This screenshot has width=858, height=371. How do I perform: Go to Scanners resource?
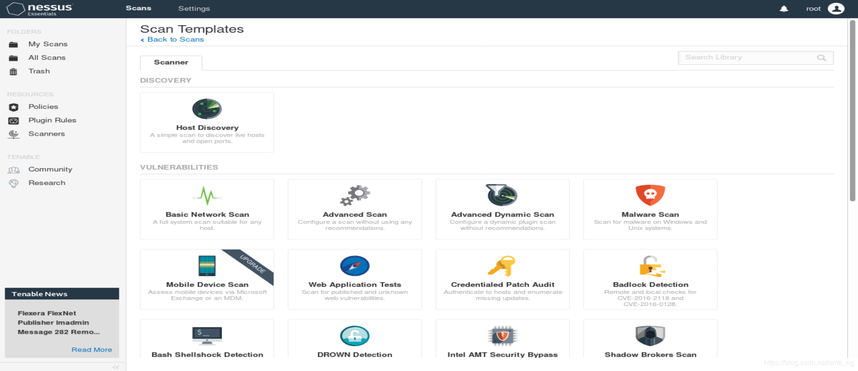47,134
